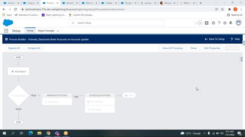Click the Expand All button
The image size is (245, 137).
[x=14, y=48]
